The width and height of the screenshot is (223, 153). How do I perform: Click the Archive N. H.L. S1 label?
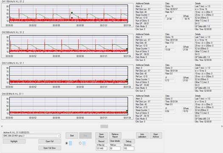tap(16, 132)
